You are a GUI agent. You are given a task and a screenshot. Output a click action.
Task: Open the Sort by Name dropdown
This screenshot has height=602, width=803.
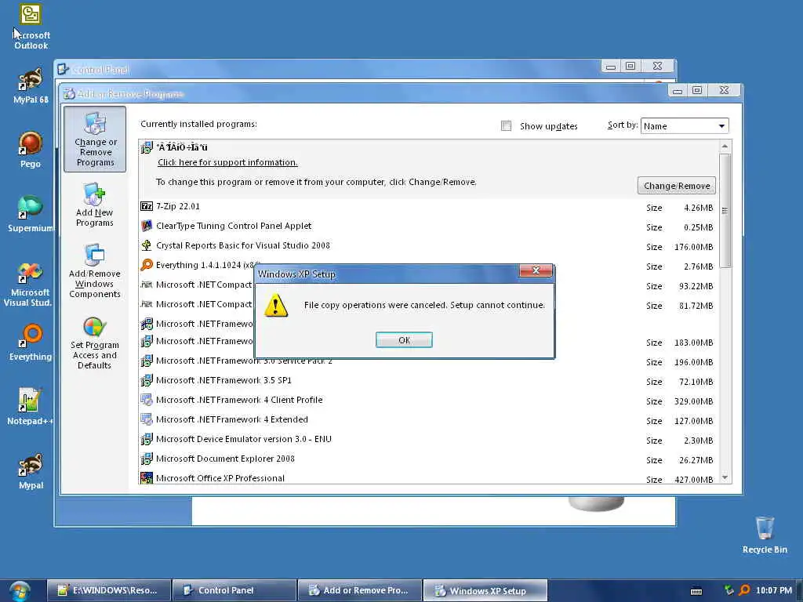click(x=684, y=126)
